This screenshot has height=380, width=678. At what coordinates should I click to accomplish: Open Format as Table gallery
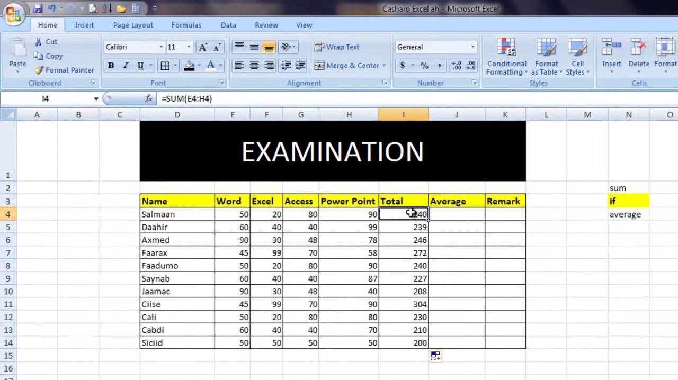coord(546,57)
